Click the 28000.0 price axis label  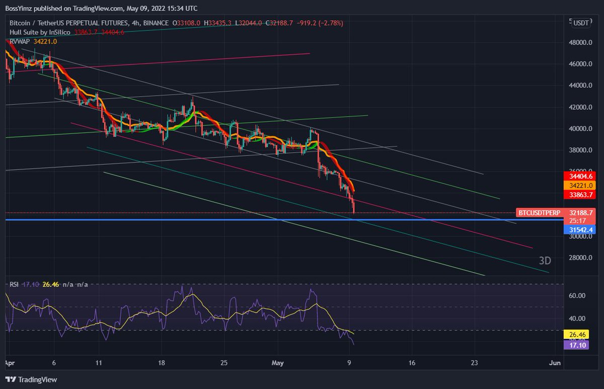coord(579,258)
